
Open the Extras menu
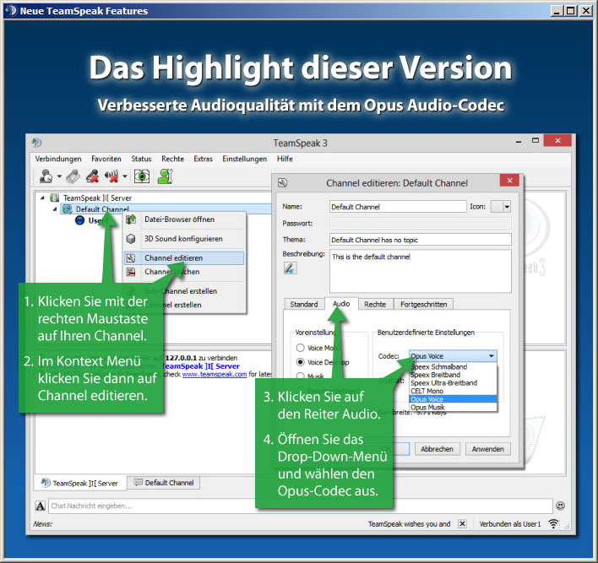[x=203, y=159]
